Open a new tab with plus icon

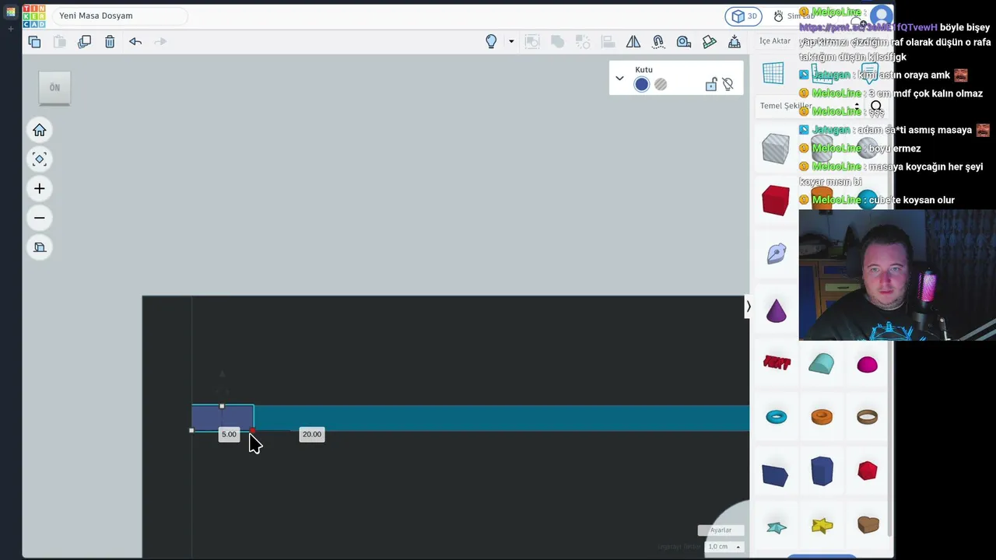tap(11, 29)
